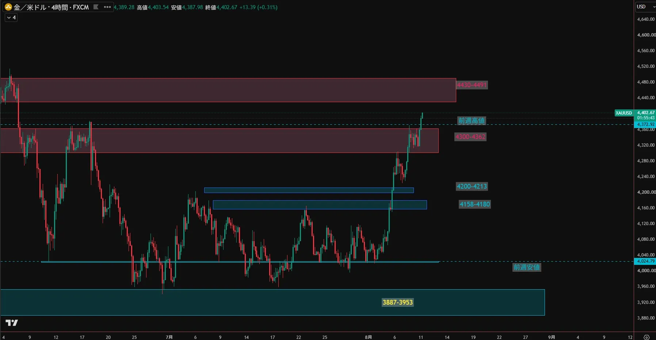Click the 4,200.00 price scale label
The width and height of the screenshot is (656, 340).
[x=646, y=192]
